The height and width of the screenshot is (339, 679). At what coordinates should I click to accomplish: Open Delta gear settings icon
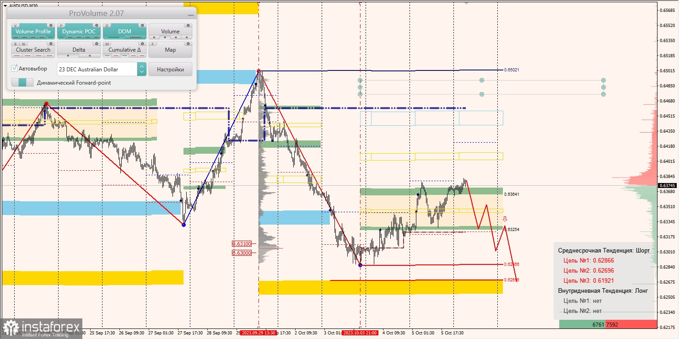coord(97,43)
